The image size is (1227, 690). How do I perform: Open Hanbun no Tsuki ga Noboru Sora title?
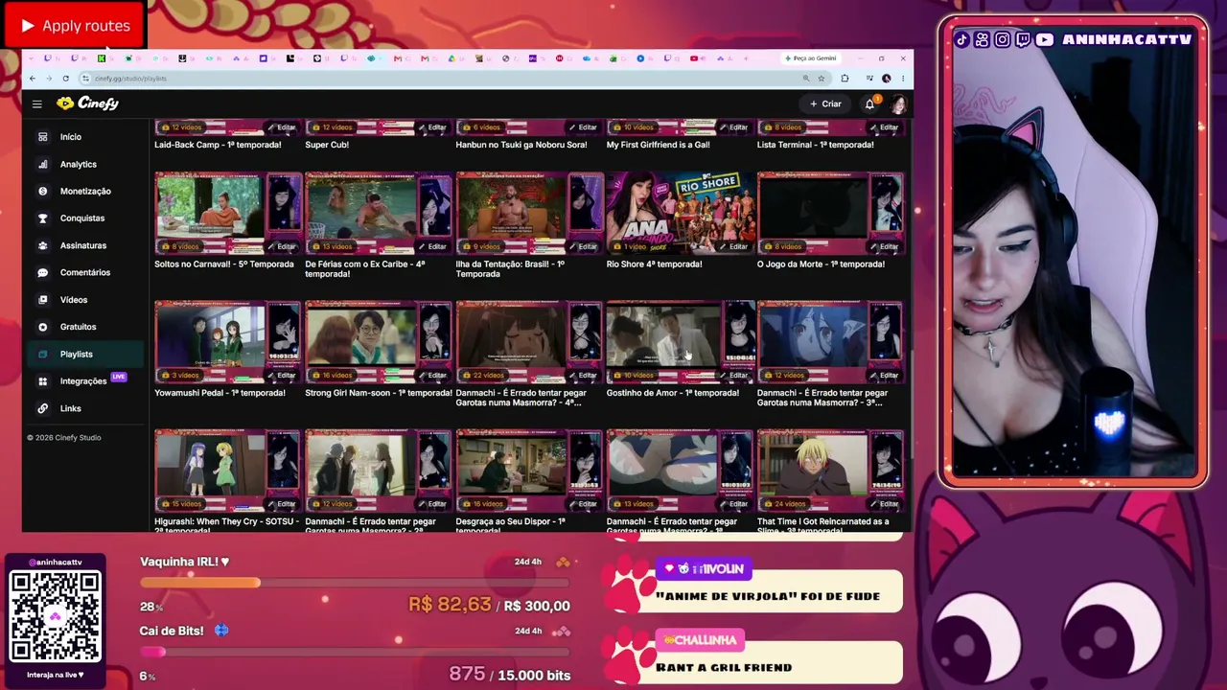tap(521, 145)
